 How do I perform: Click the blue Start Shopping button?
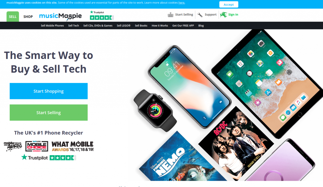[49, 91]
